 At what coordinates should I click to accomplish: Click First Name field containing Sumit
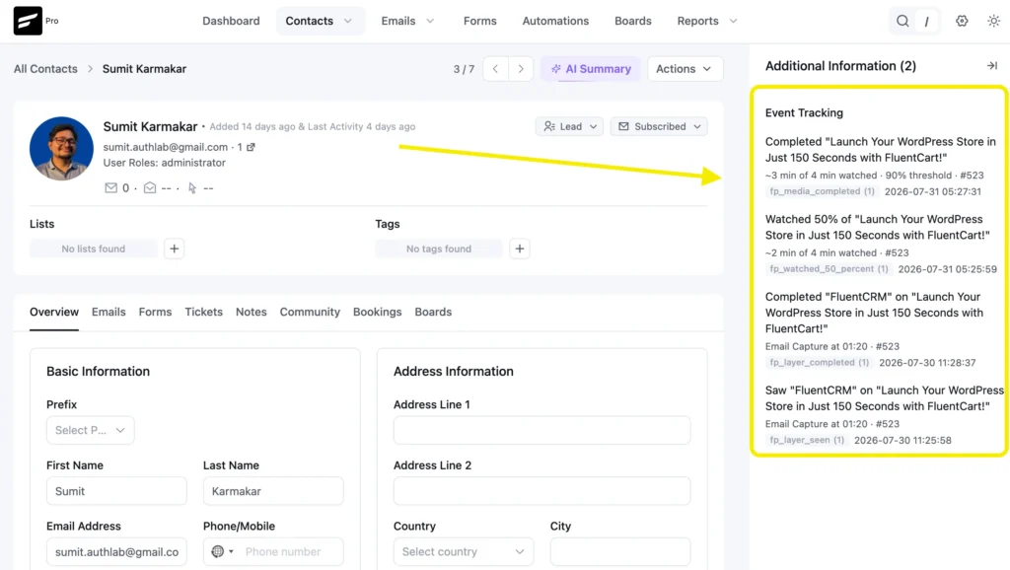click(116, 491)
